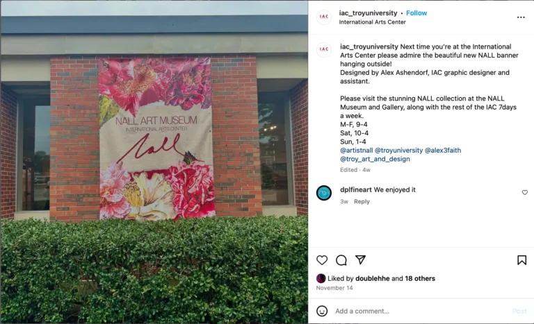Open the International Arts Center location link
Screen dimensions: 534x324
click(x=372, y=22)
